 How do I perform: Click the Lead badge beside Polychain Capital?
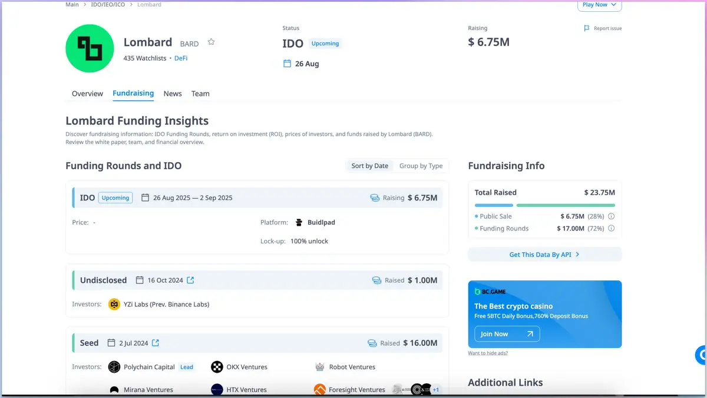point(187,367)
